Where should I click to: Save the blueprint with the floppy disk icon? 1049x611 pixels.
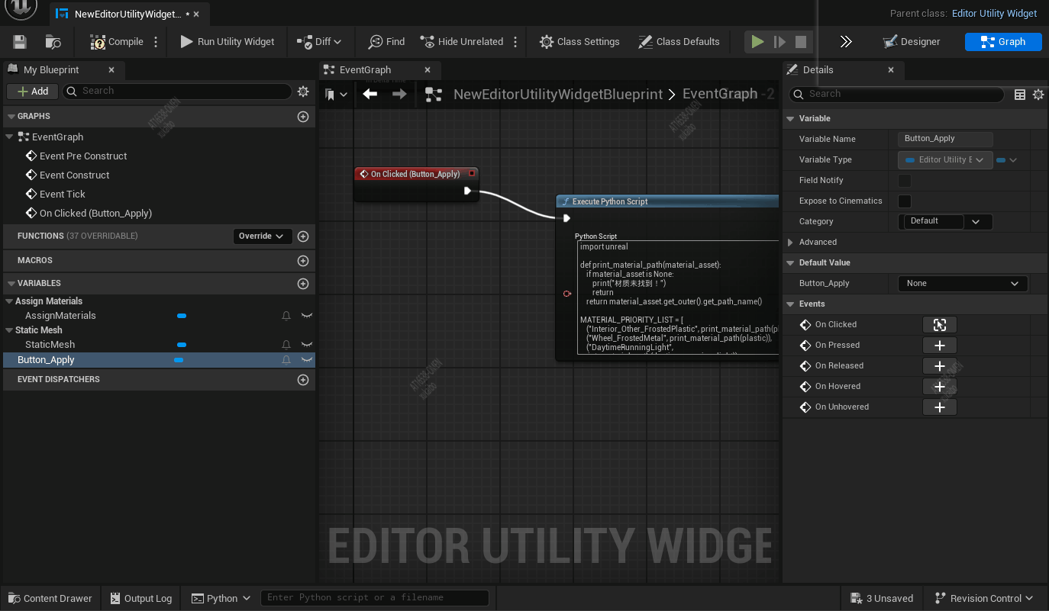20,42
